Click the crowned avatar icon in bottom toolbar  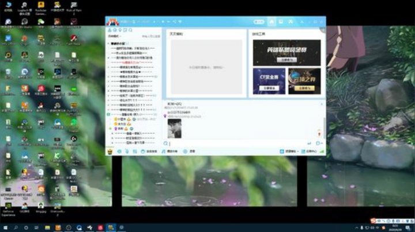pyautogui.click(x=110, y=152)
